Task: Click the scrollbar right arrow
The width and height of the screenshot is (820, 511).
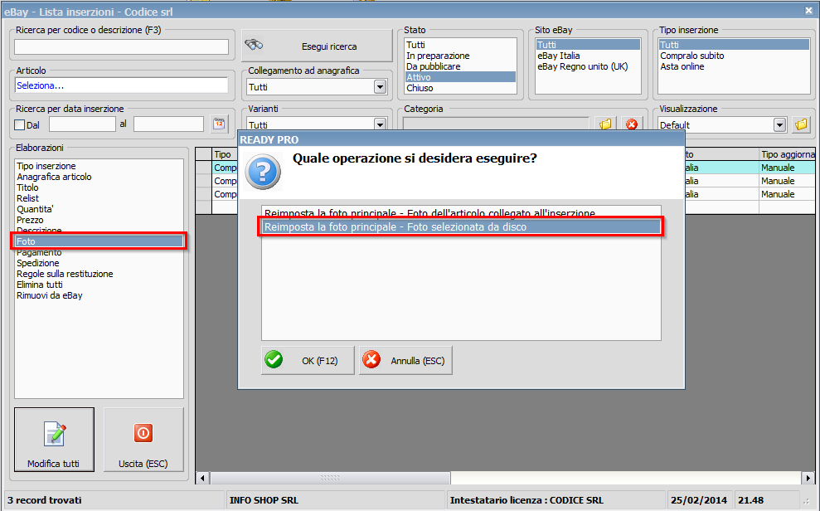Action: click(808, 478)
